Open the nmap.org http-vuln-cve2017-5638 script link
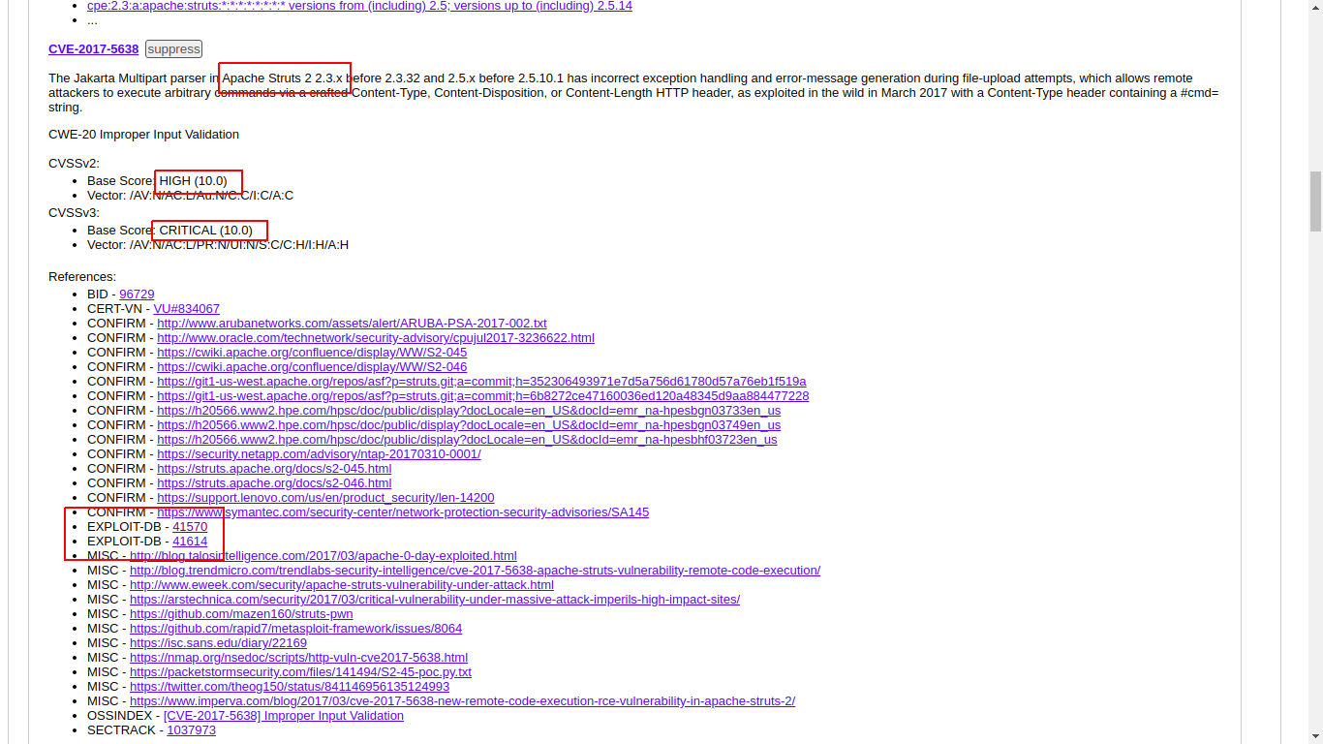The width and height of the screenshot is (1323, 744). [x=298, y=658]
